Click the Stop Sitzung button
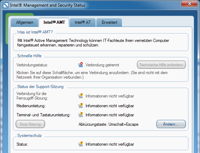The width and height of the screenshot is (200, 153). click(x=30, y=124)
